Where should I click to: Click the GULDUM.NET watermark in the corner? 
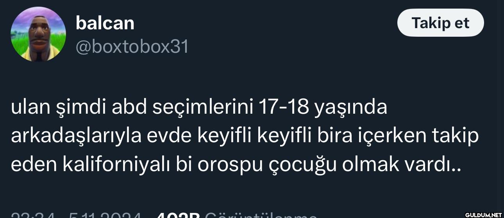pos(483,214)
